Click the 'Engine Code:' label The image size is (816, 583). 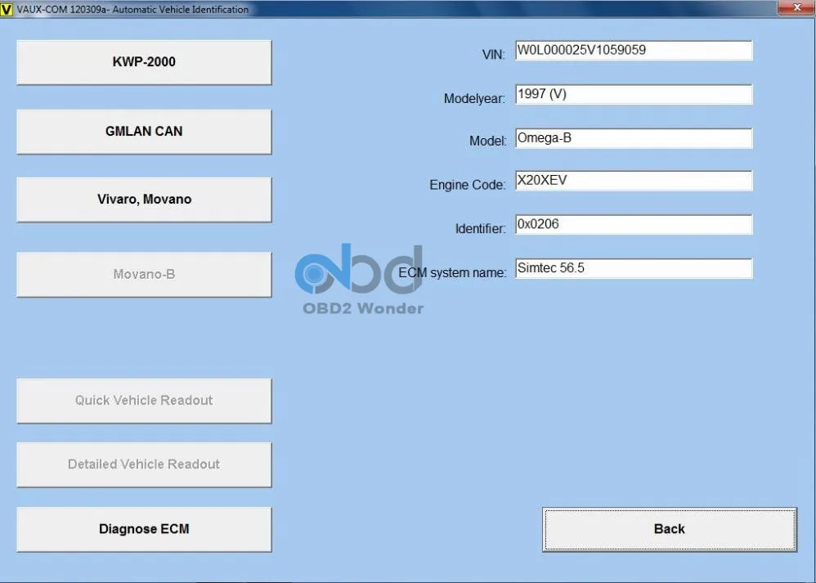[x=468, y=185]
